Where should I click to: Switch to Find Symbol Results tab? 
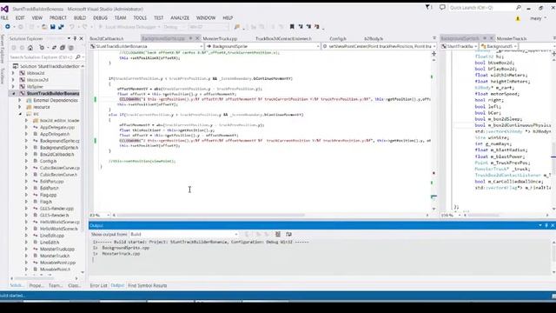[x=147, y=286]
